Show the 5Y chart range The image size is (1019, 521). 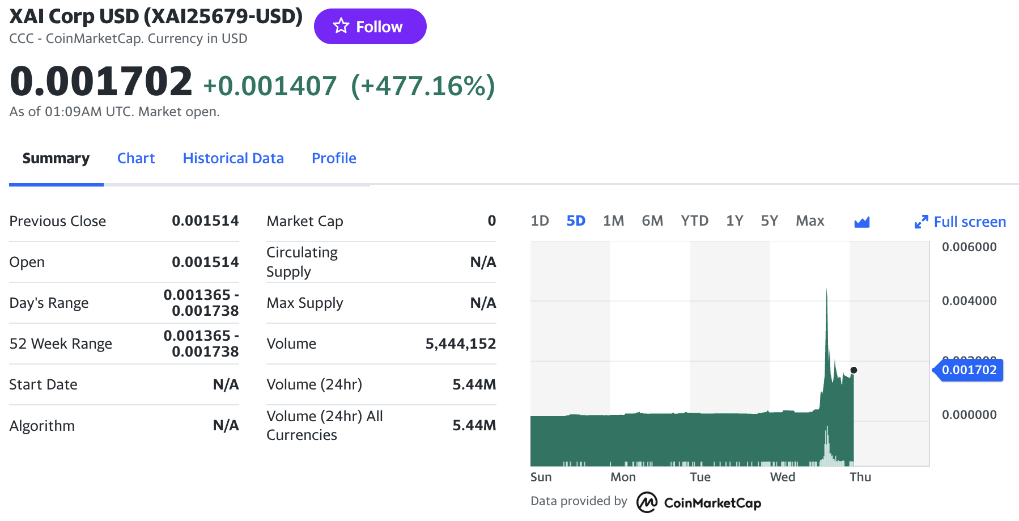click(769, 221)
